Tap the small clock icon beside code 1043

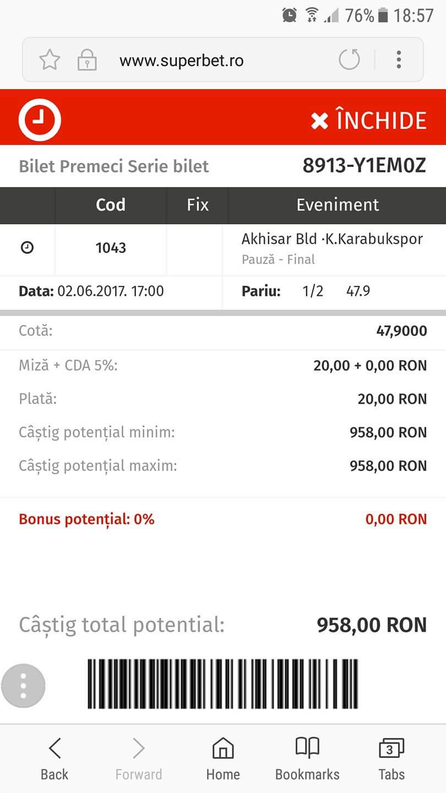[27, 248]
